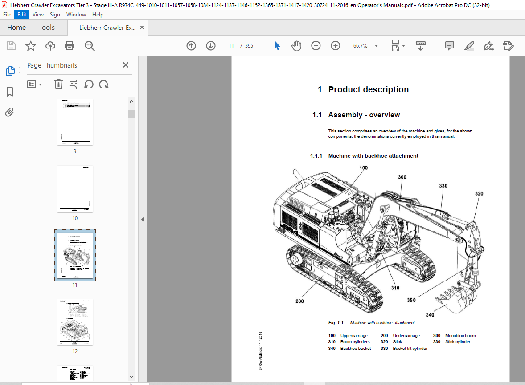
Task: Close the Page Thumbnails panel
Action: pyautogui.click(x=126, y=65)
